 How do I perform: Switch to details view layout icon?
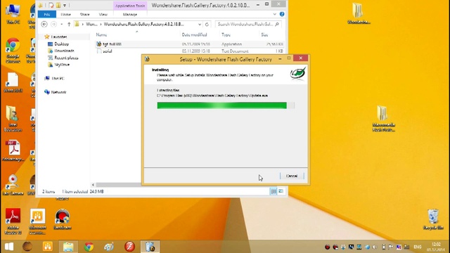pos(274,191)
